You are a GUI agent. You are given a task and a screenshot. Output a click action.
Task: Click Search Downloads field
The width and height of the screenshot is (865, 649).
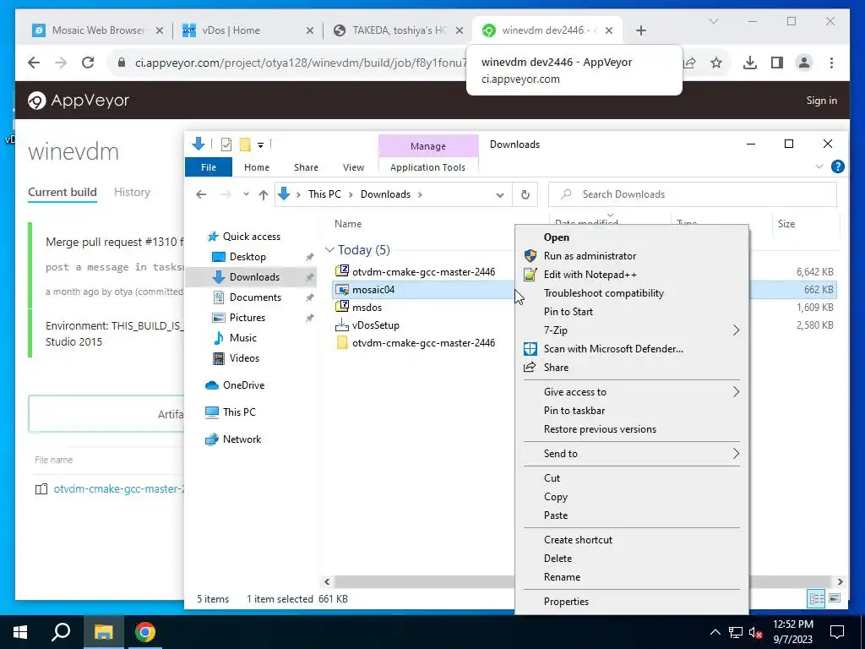point(693,194)
